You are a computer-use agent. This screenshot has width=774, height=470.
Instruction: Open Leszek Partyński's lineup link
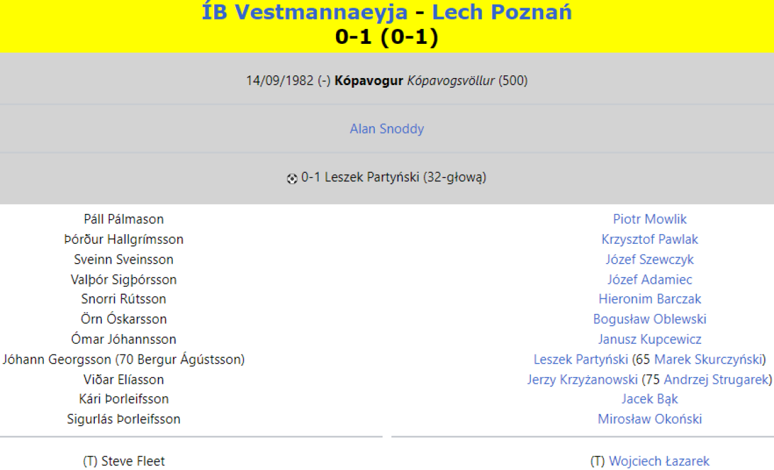(581, 359)
